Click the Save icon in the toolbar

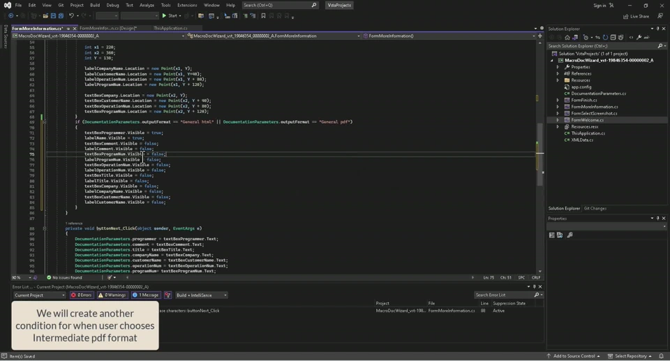[x=54, y=16]
